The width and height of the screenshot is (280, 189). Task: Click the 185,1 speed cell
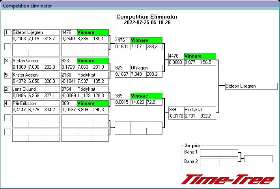101,39
